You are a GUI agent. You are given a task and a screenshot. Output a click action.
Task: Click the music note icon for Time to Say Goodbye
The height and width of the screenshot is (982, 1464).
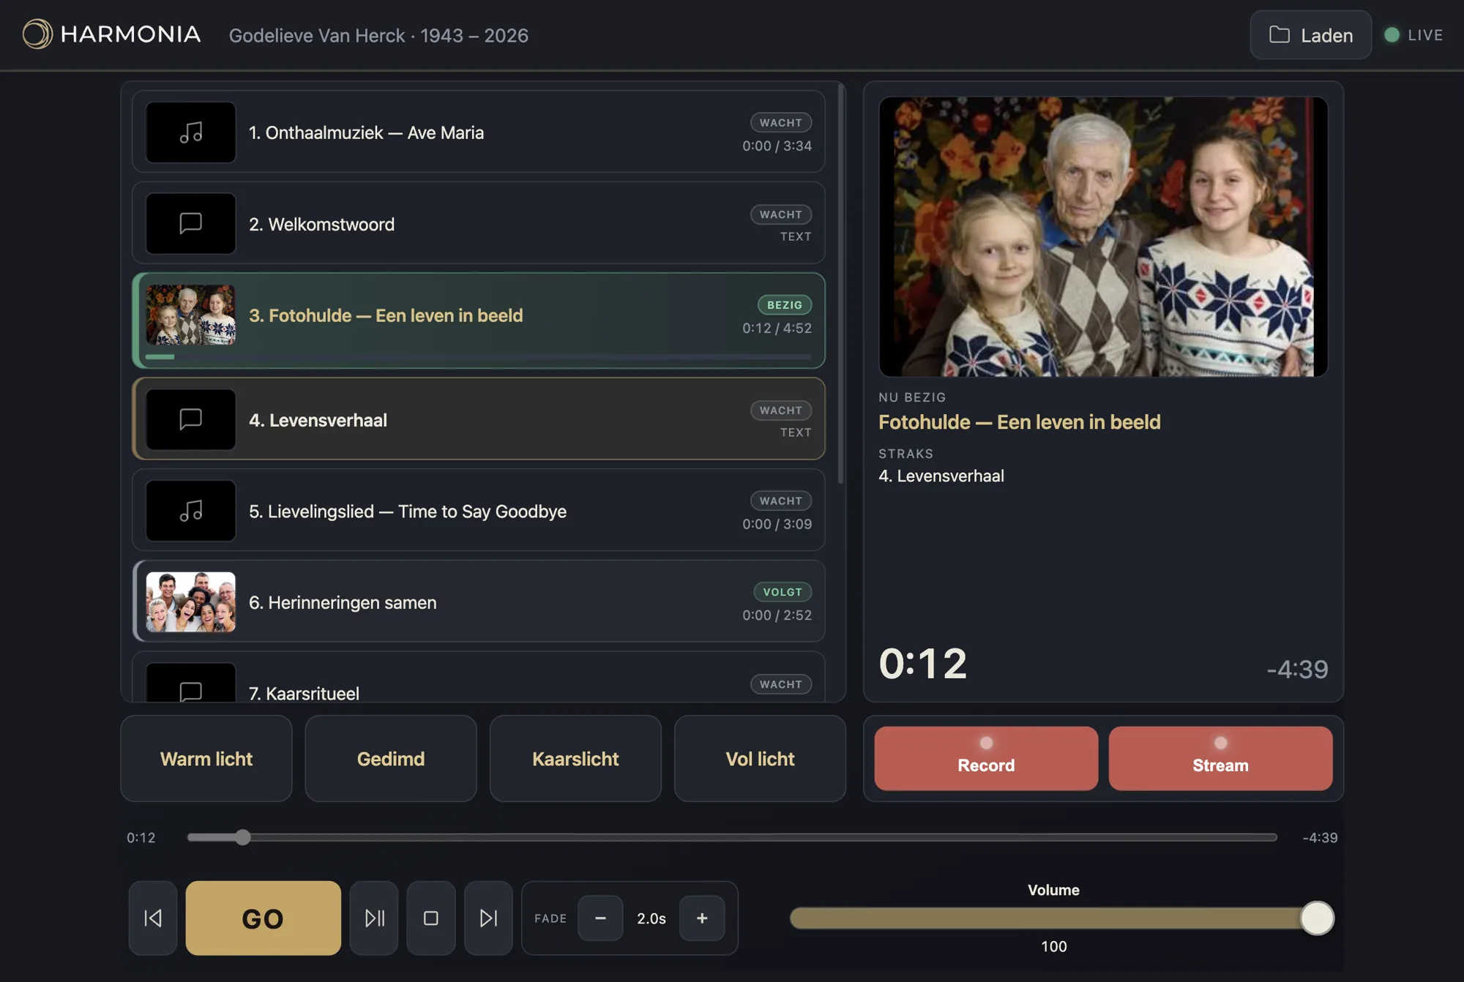tap(191, 511)
